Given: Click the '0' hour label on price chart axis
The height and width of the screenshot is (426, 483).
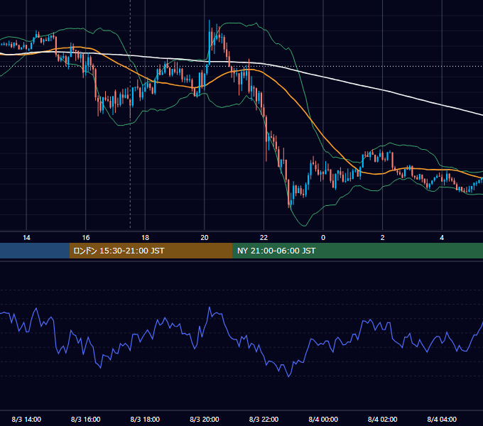Looking at the screenshot, I should [x=323, y=238].
